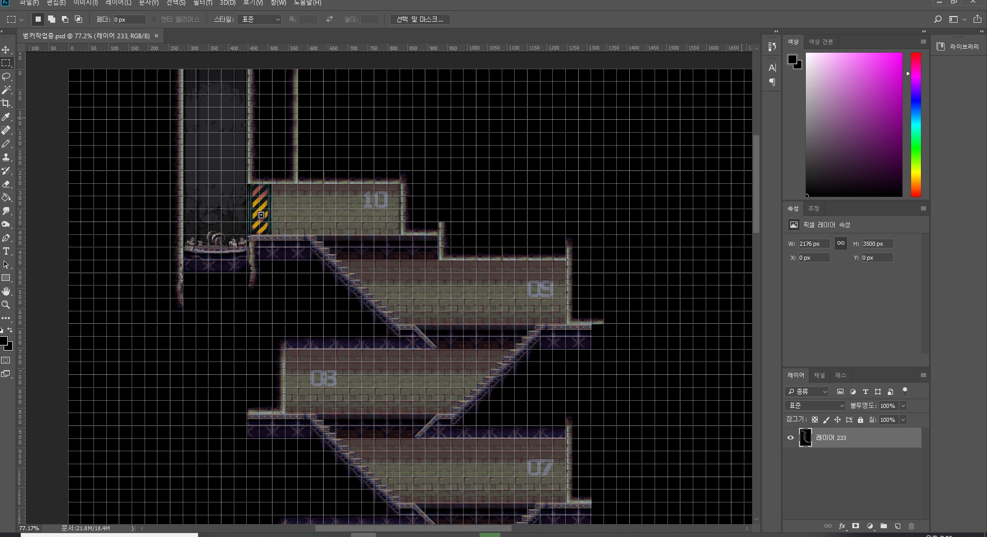This screenshot has height=537, width=987.
Task: Switch to the 패스 tab
Action: coord(840,375)
